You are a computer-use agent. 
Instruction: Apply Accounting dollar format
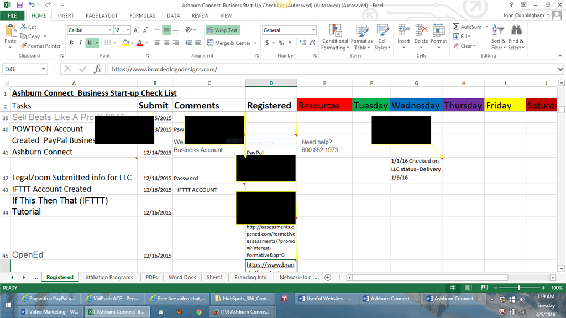(267, 43)
